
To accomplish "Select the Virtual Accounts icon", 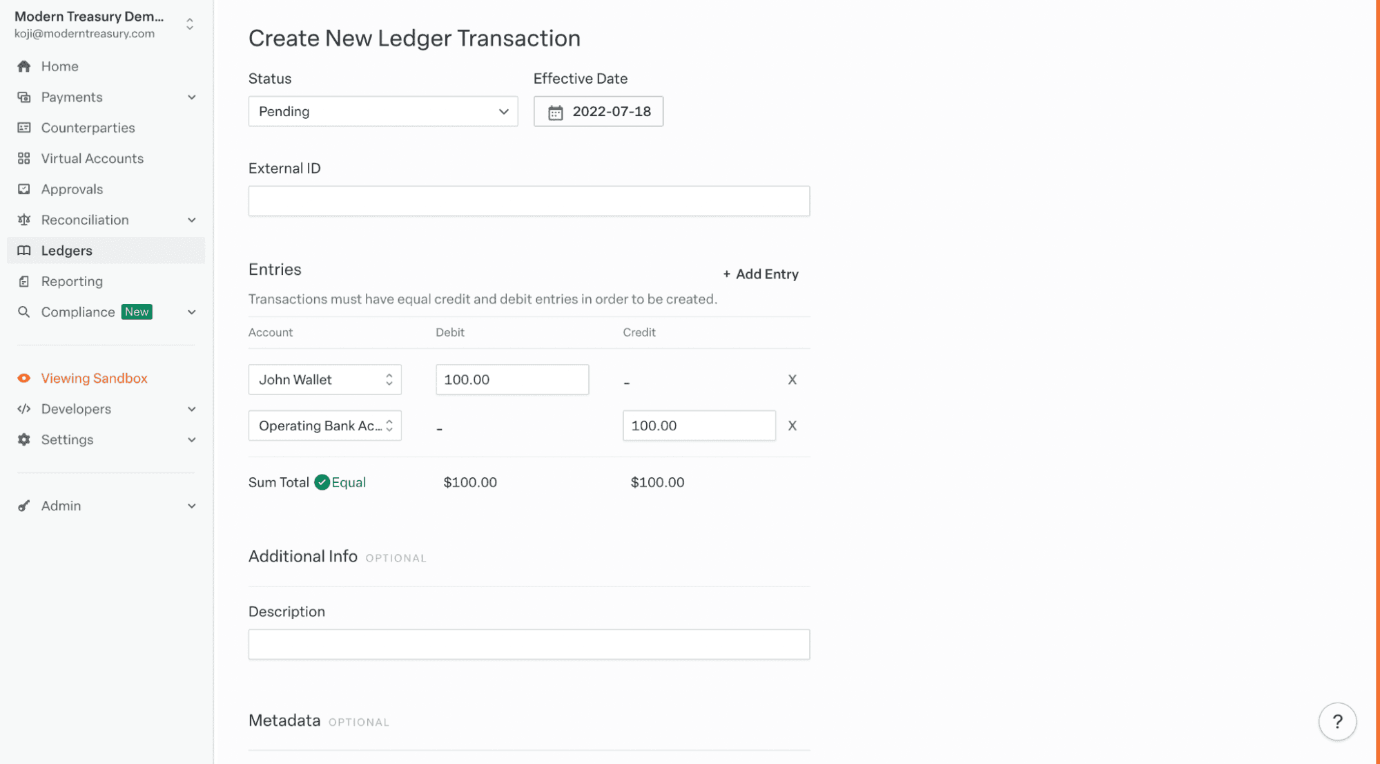I will [x=24, y=157].
